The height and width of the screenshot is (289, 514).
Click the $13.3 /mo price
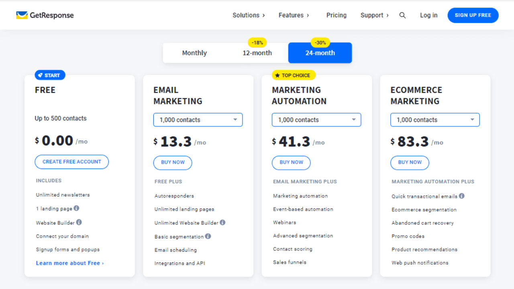click(180, 141)
